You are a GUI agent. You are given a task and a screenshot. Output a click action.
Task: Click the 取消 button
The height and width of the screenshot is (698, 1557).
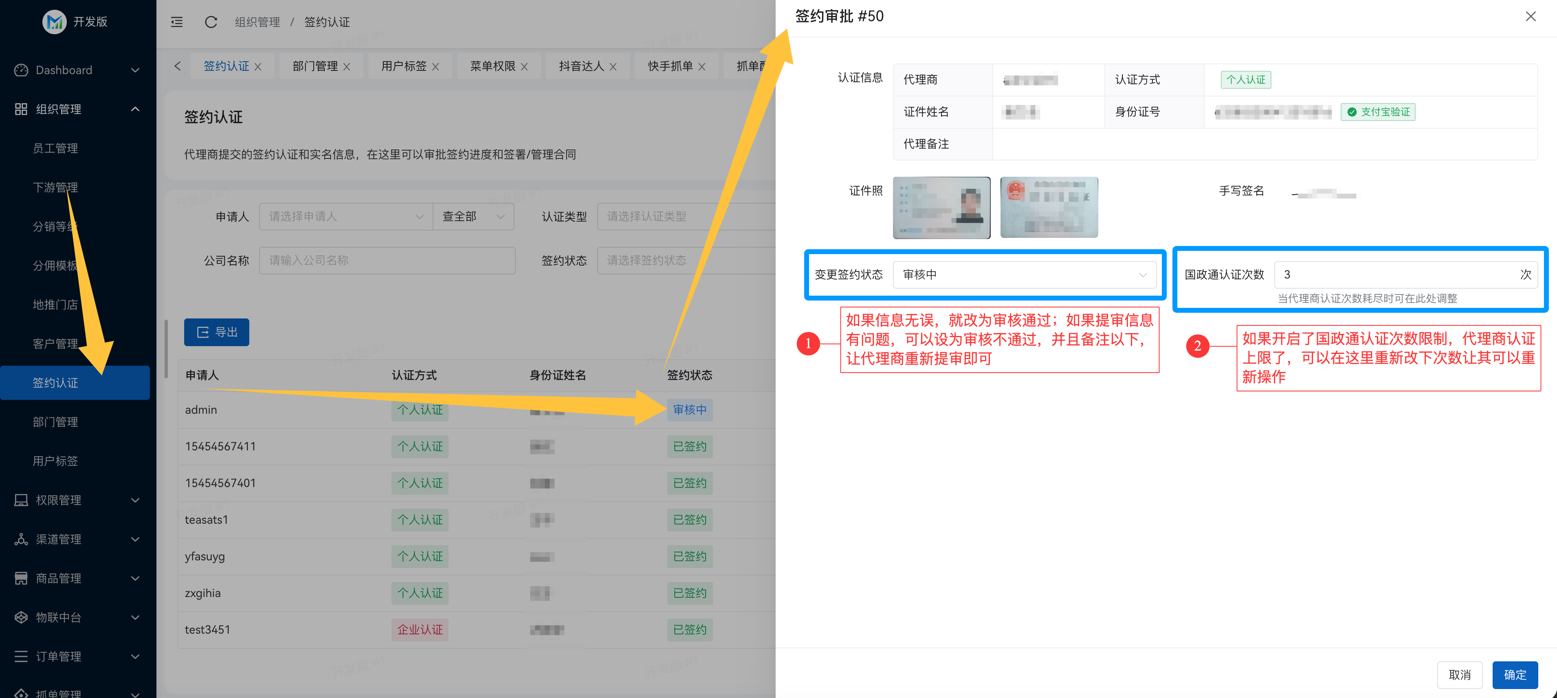click(1459, 674)
